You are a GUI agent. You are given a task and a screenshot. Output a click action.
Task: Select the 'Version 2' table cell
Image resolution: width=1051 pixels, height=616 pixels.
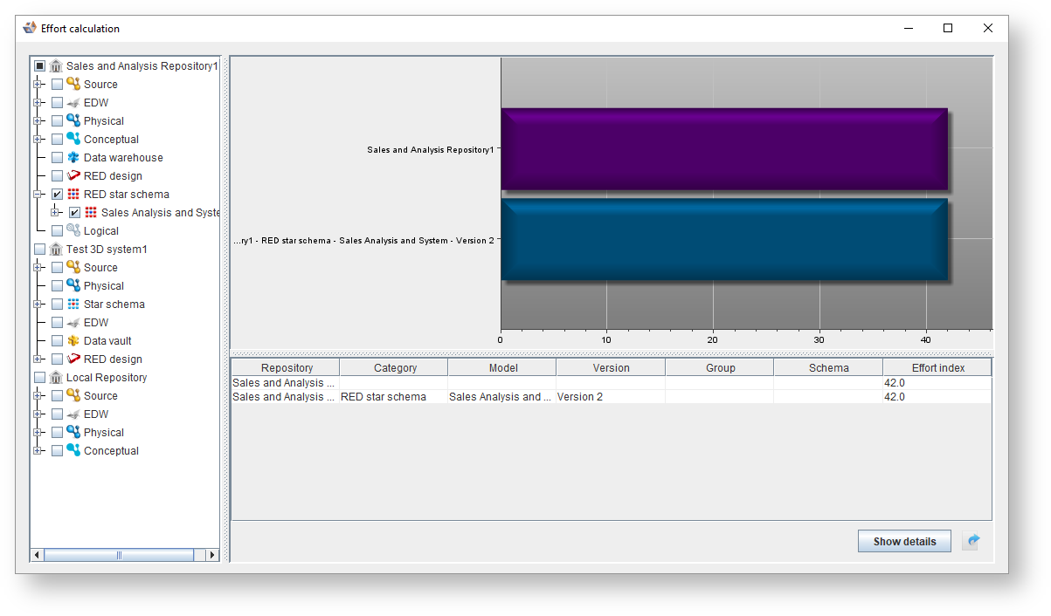611,397
